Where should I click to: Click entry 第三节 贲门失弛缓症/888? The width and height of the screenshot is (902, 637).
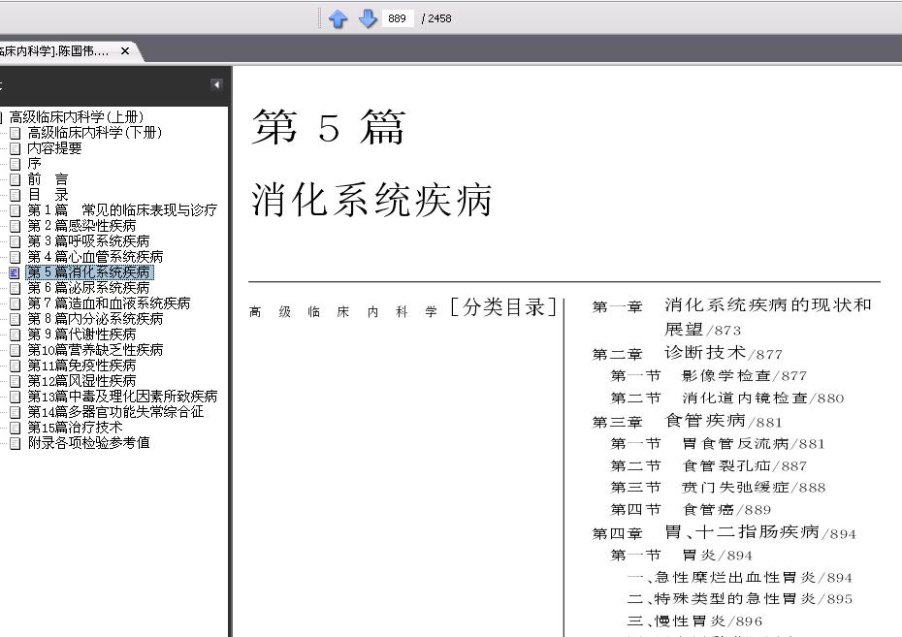[x=718, y=488]
